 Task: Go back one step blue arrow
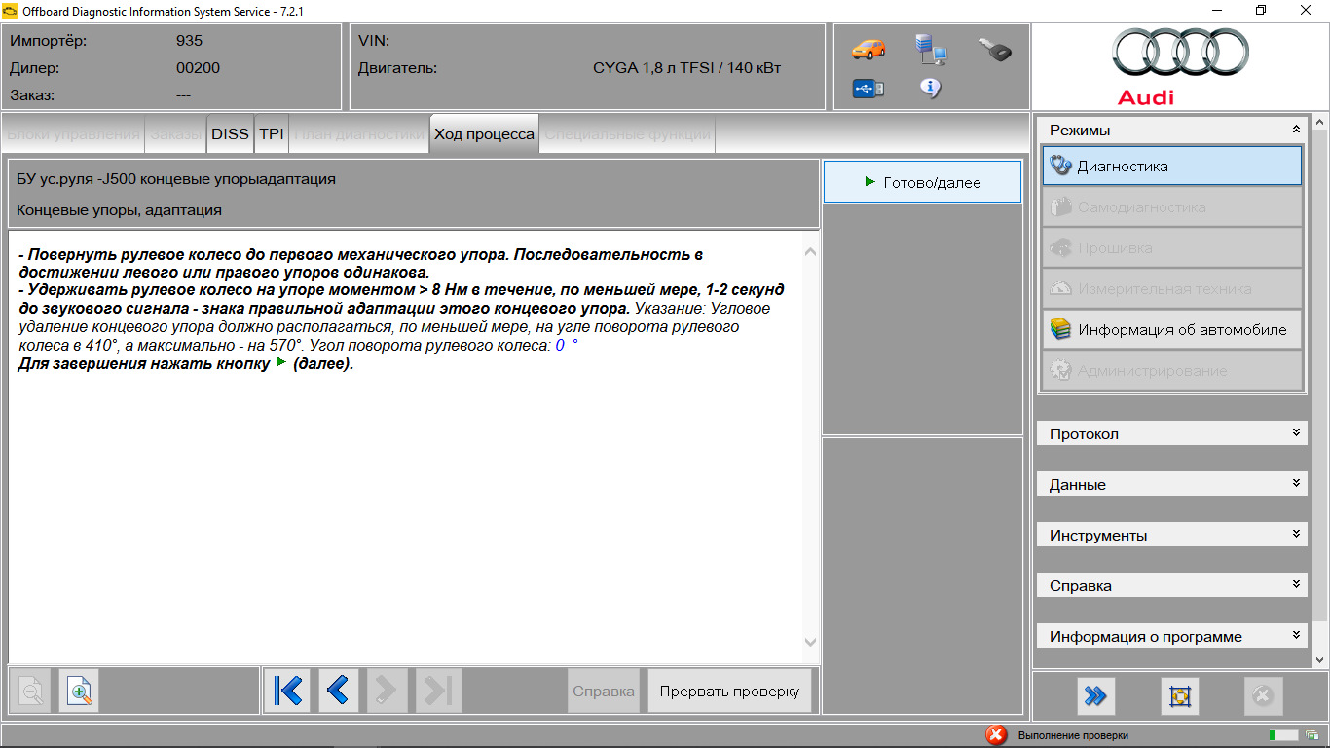pyautogui.click(x=338, y=691)
